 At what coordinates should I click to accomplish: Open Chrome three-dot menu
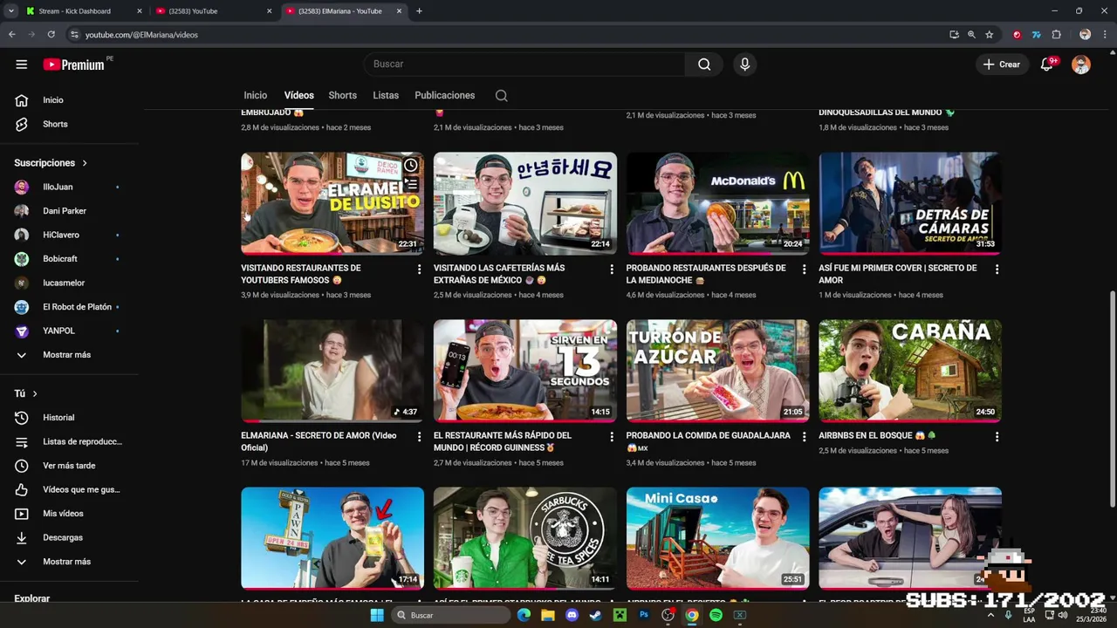(x=1105, y=35)
